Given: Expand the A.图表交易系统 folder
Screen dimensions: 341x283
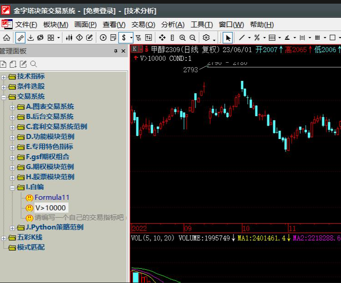Looking at the screenshot, I should click(x=12, y=107).
